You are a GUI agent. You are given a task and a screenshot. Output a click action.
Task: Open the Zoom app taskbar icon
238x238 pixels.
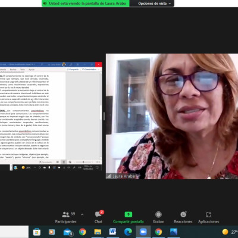(143, 231)
